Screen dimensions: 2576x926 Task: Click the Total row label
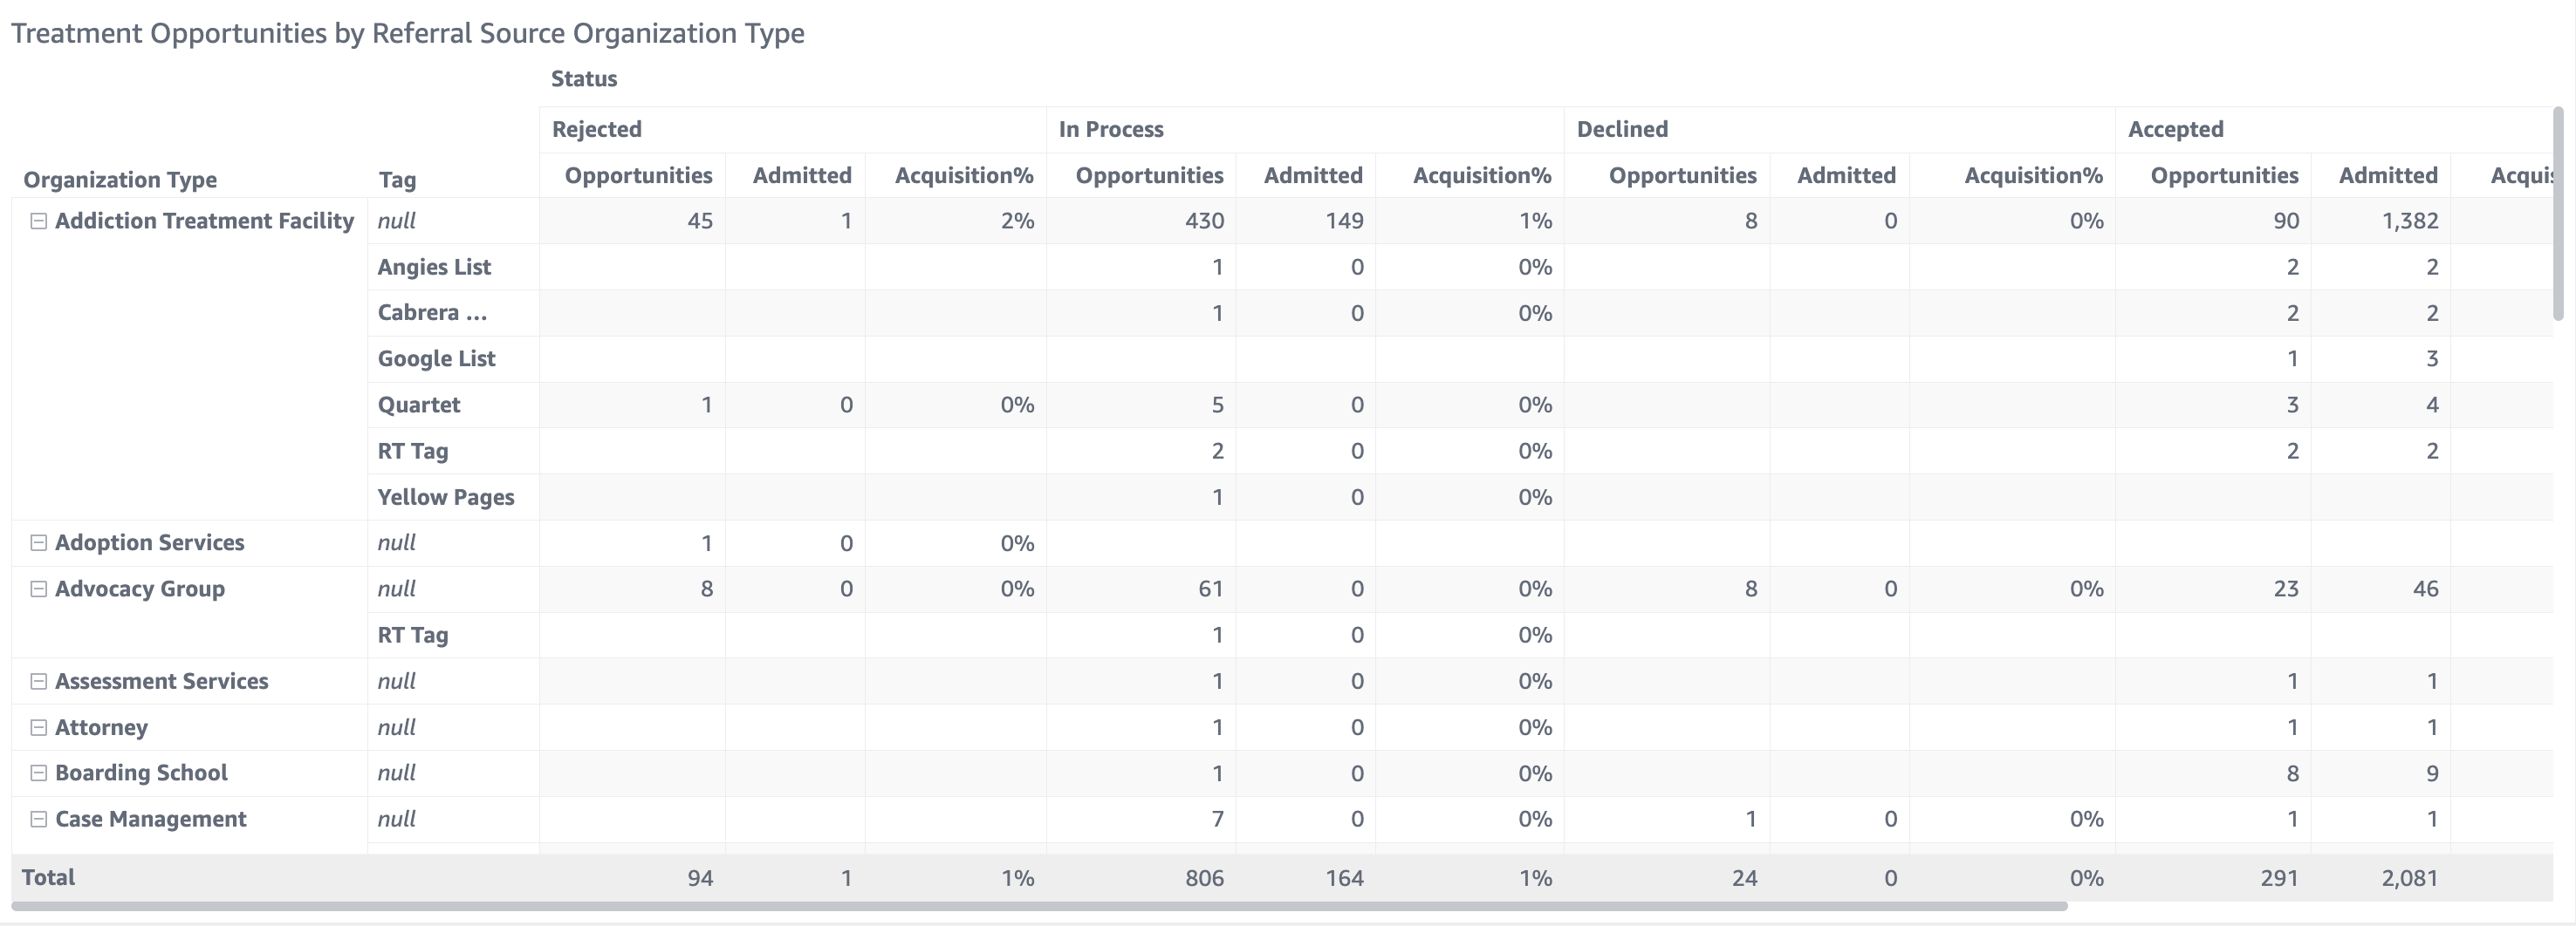tap(49, 877)
